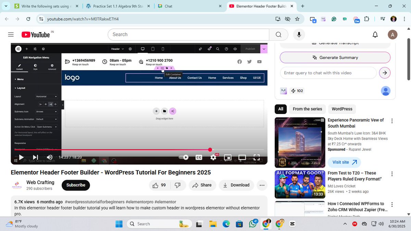
Task: Open options for From Test to T20
Action: 392,174
